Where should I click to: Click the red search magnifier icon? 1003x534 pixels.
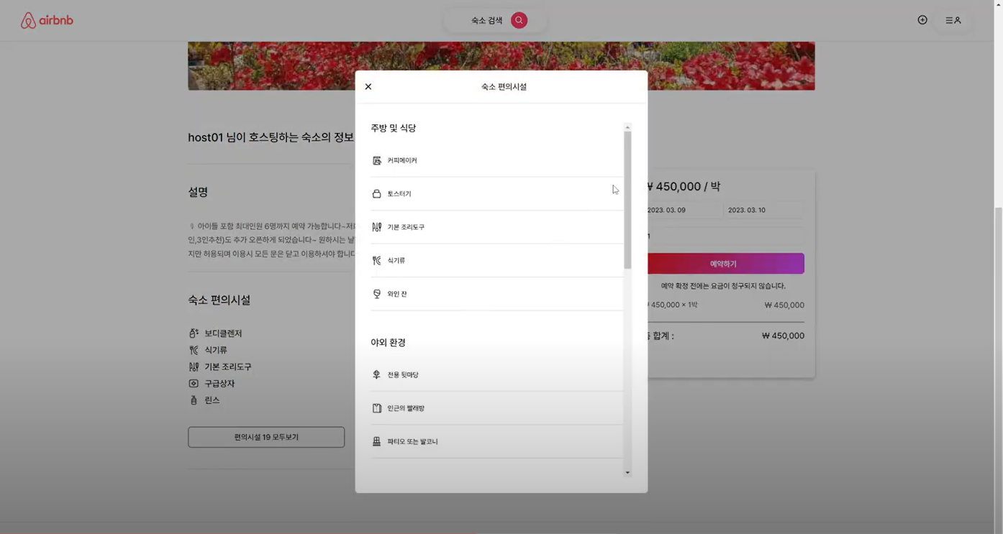[518, 20]
